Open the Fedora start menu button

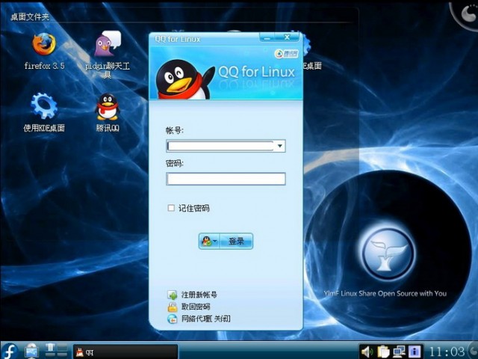[x=10, y=351]
